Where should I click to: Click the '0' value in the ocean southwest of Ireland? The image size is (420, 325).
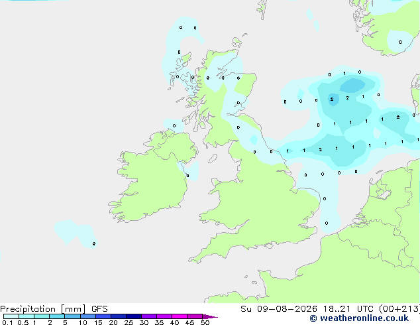click(x=94, y=244)
